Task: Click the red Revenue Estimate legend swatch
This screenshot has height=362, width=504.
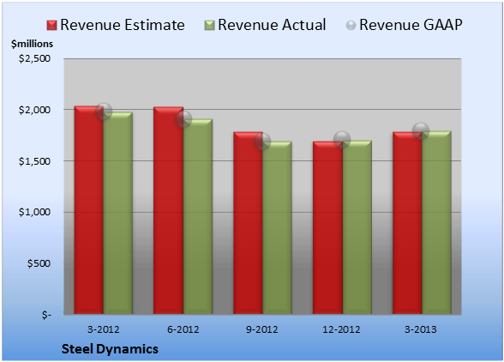Action: pyautogui.click(x=51, y=26)
